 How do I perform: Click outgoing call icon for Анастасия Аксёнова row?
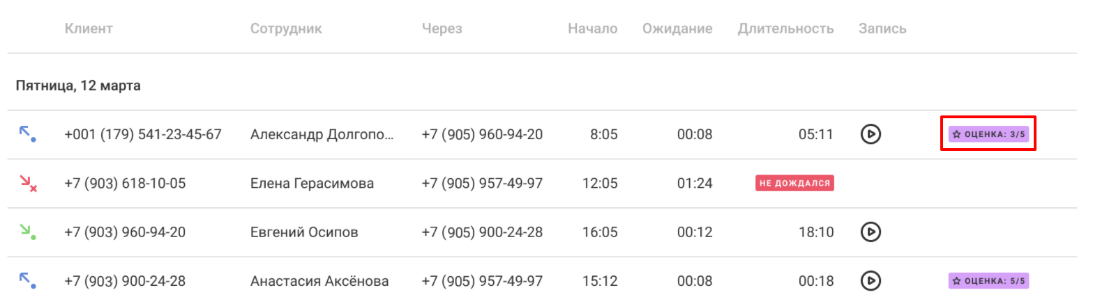27,280
